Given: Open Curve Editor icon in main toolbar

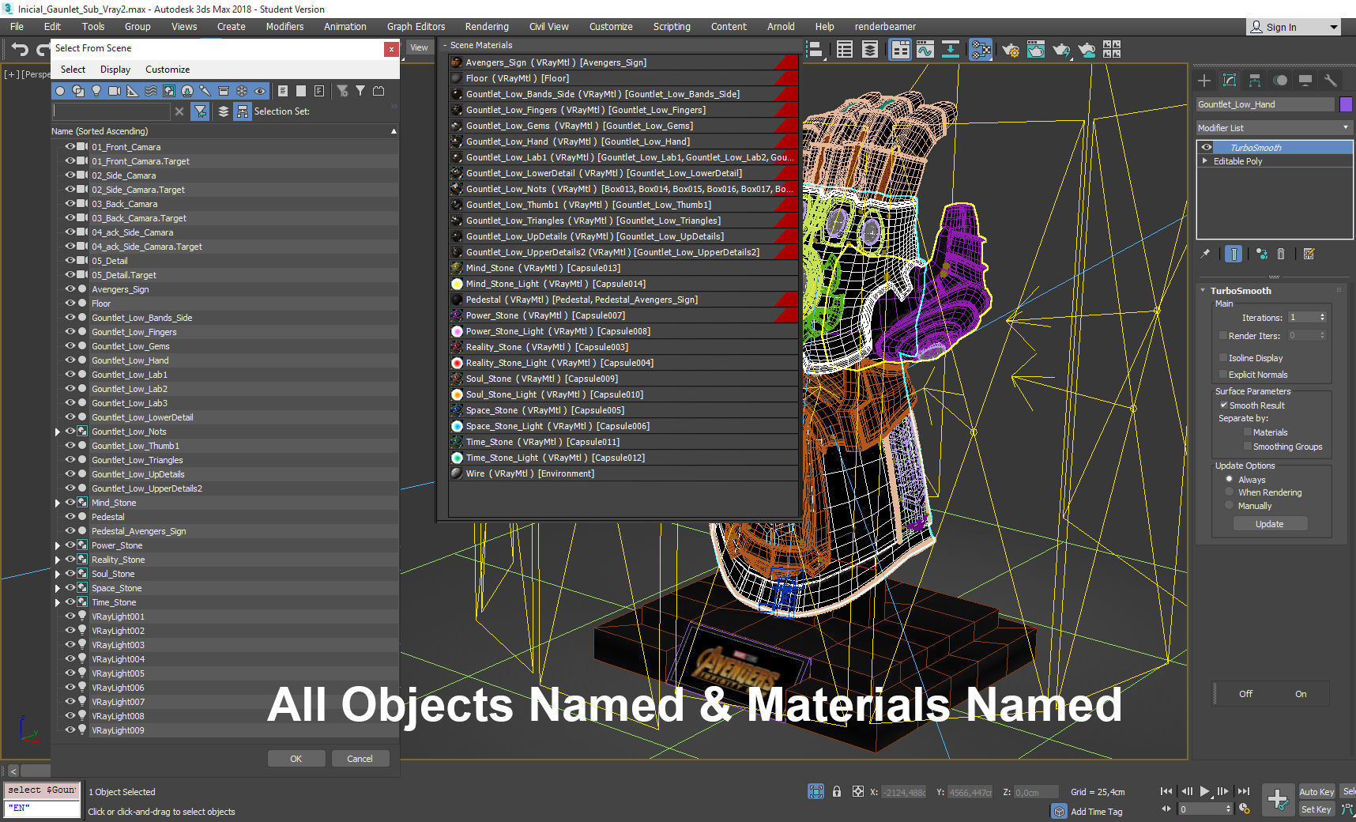Looking at the screenshot, I should click(925, 50).
